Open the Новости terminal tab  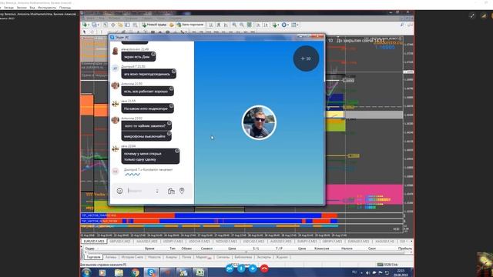[154, 257]
